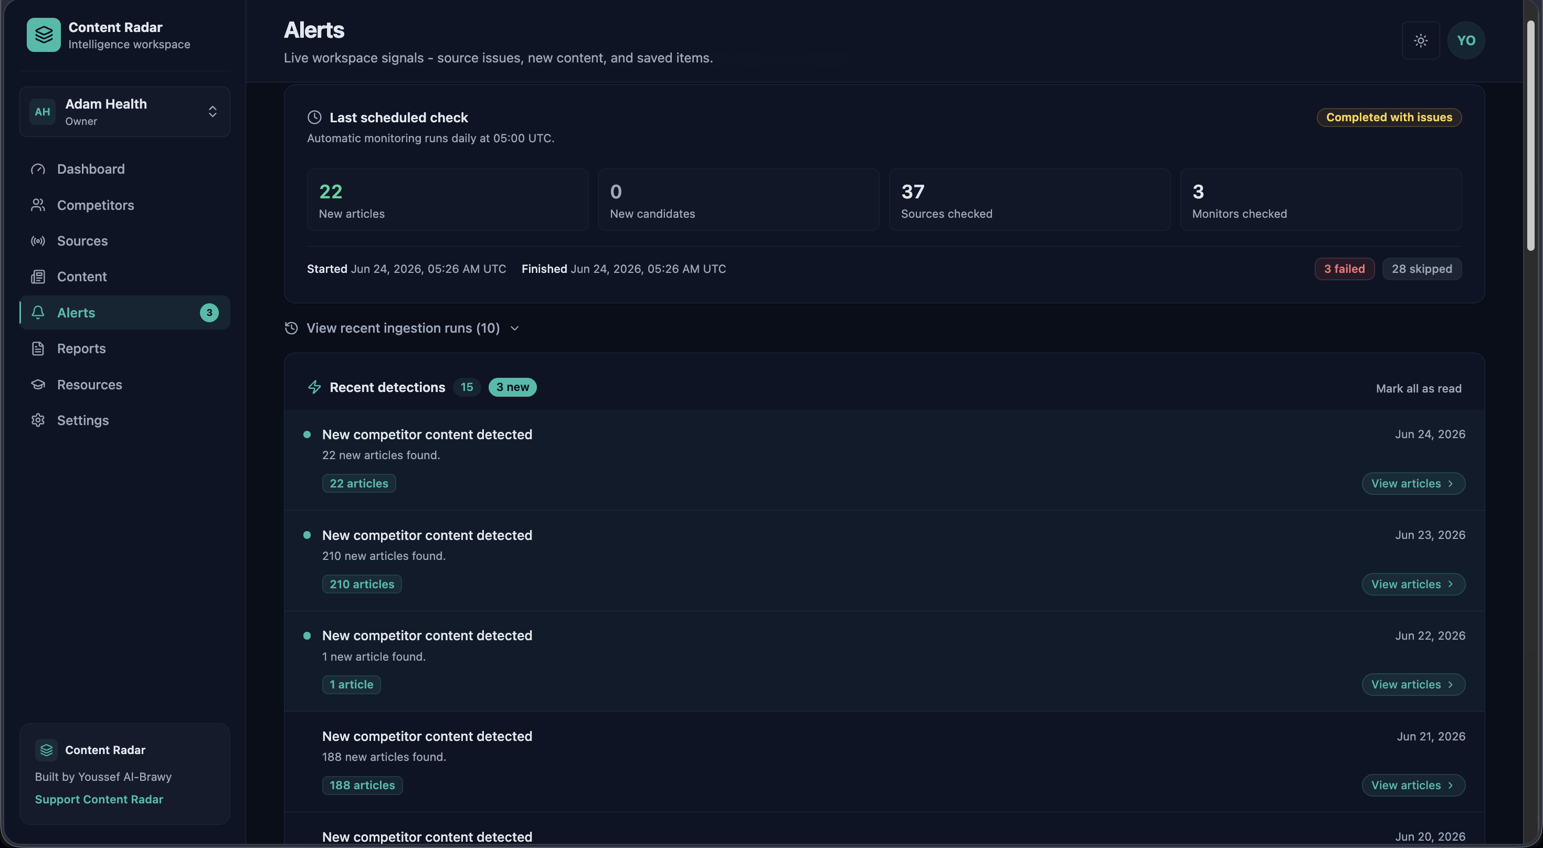
Task: Click the clock icon by Last scheduled check
Action: [314, 118]
